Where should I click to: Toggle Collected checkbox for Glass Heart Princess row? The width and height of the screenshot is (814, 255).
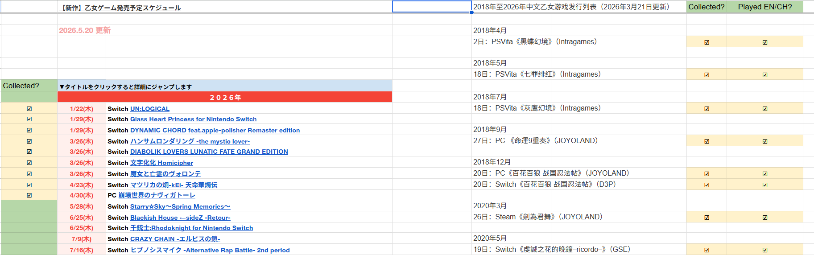coord(29,119)
